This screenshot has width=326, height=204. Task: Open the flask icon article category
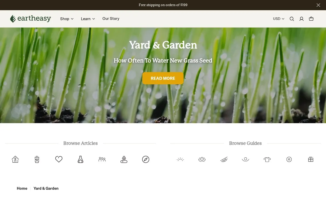coord(80,159)
